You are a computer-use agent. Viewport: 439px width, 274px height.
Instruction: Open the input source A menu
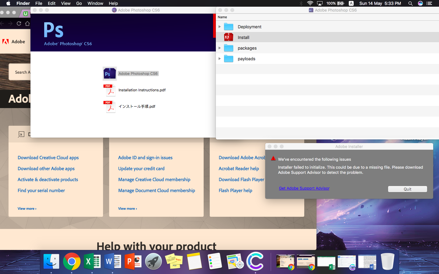pos(351,3)
